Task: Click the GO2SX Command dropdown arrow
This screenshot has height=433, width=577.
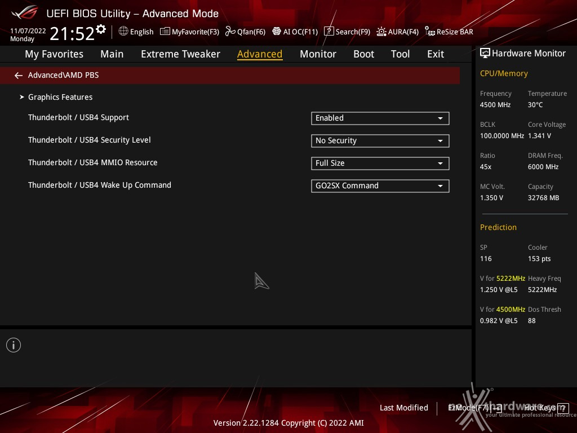Action: (440, 186)
